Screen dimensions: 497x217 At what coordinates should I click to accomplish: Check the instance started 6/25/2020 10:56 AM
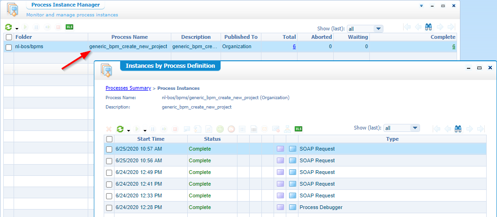coord(109,161)
